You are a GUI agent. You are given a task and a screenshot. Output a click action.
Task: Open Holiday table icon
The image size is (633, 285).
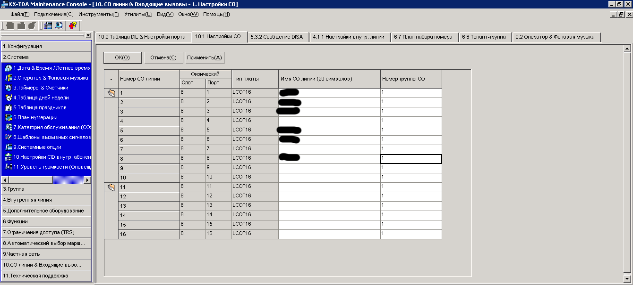tap(8, 107)
